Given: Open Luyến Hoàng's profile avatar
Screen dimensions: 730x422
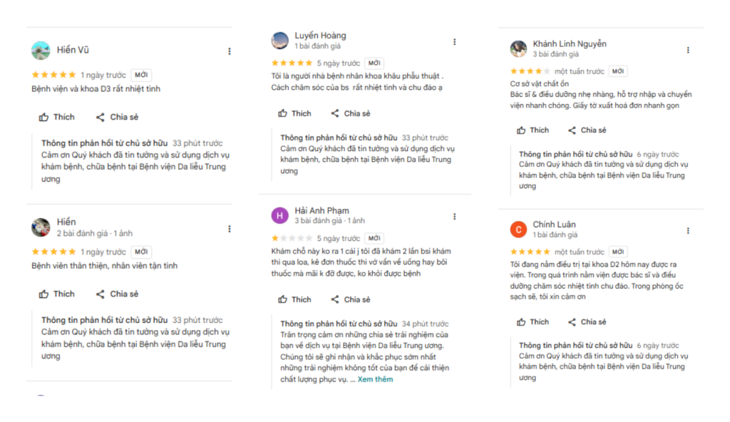Looking at the screenshot, I should pos(280,41).
